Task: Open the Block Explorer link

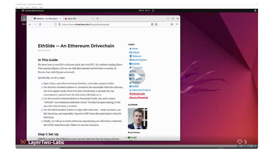Action: [139, 60]
